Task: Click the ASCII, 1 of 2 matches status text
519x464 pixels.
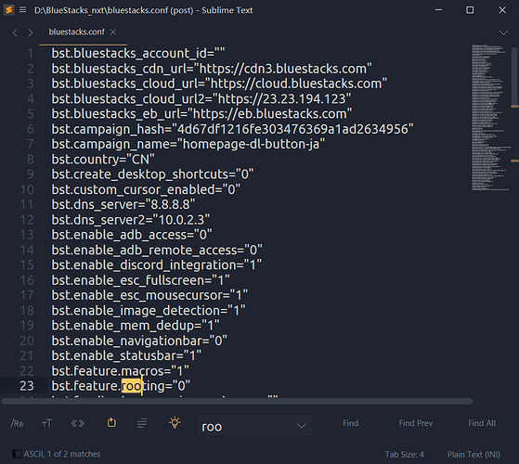Action: [62, 454]
